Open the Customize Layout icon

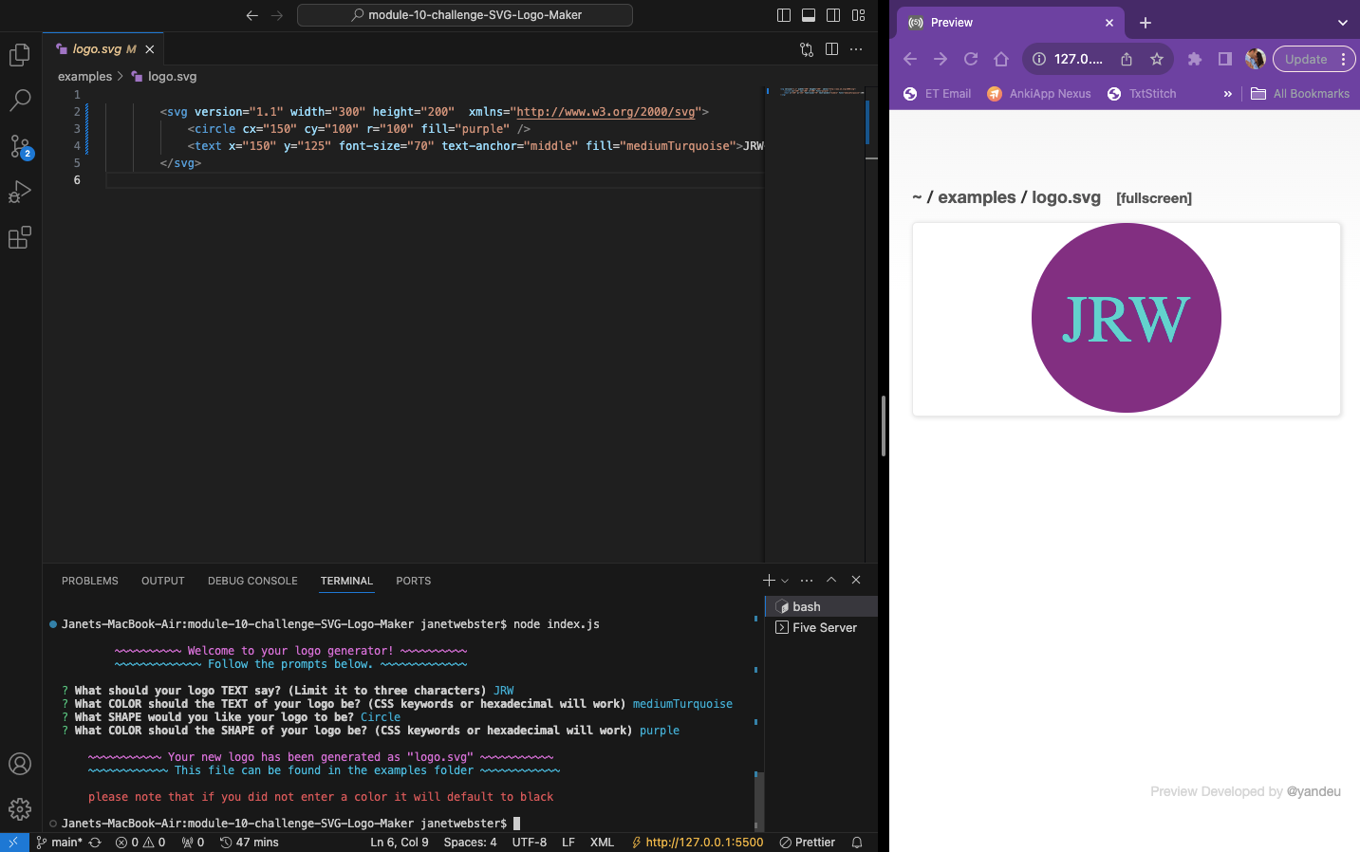pos(859,15)
